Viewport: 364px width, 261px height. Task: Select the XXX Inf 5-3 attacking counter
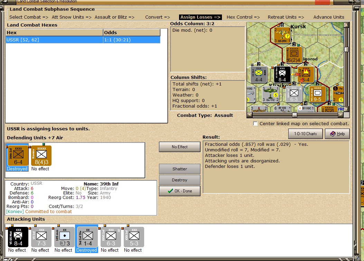(134, 237)
